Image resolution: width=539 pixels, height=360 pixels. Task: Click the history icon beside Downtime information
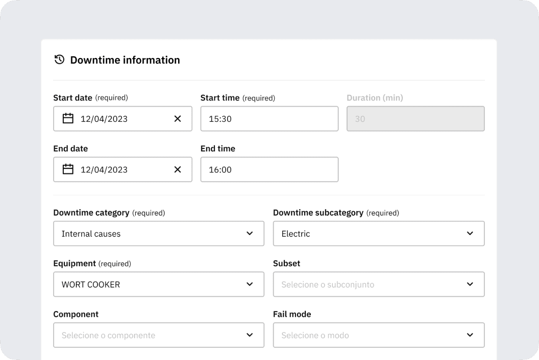(x=59, y=60)
